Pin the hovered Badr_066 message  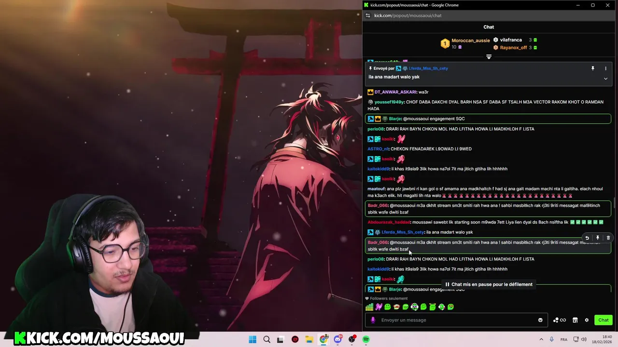[x=598, y=238]
